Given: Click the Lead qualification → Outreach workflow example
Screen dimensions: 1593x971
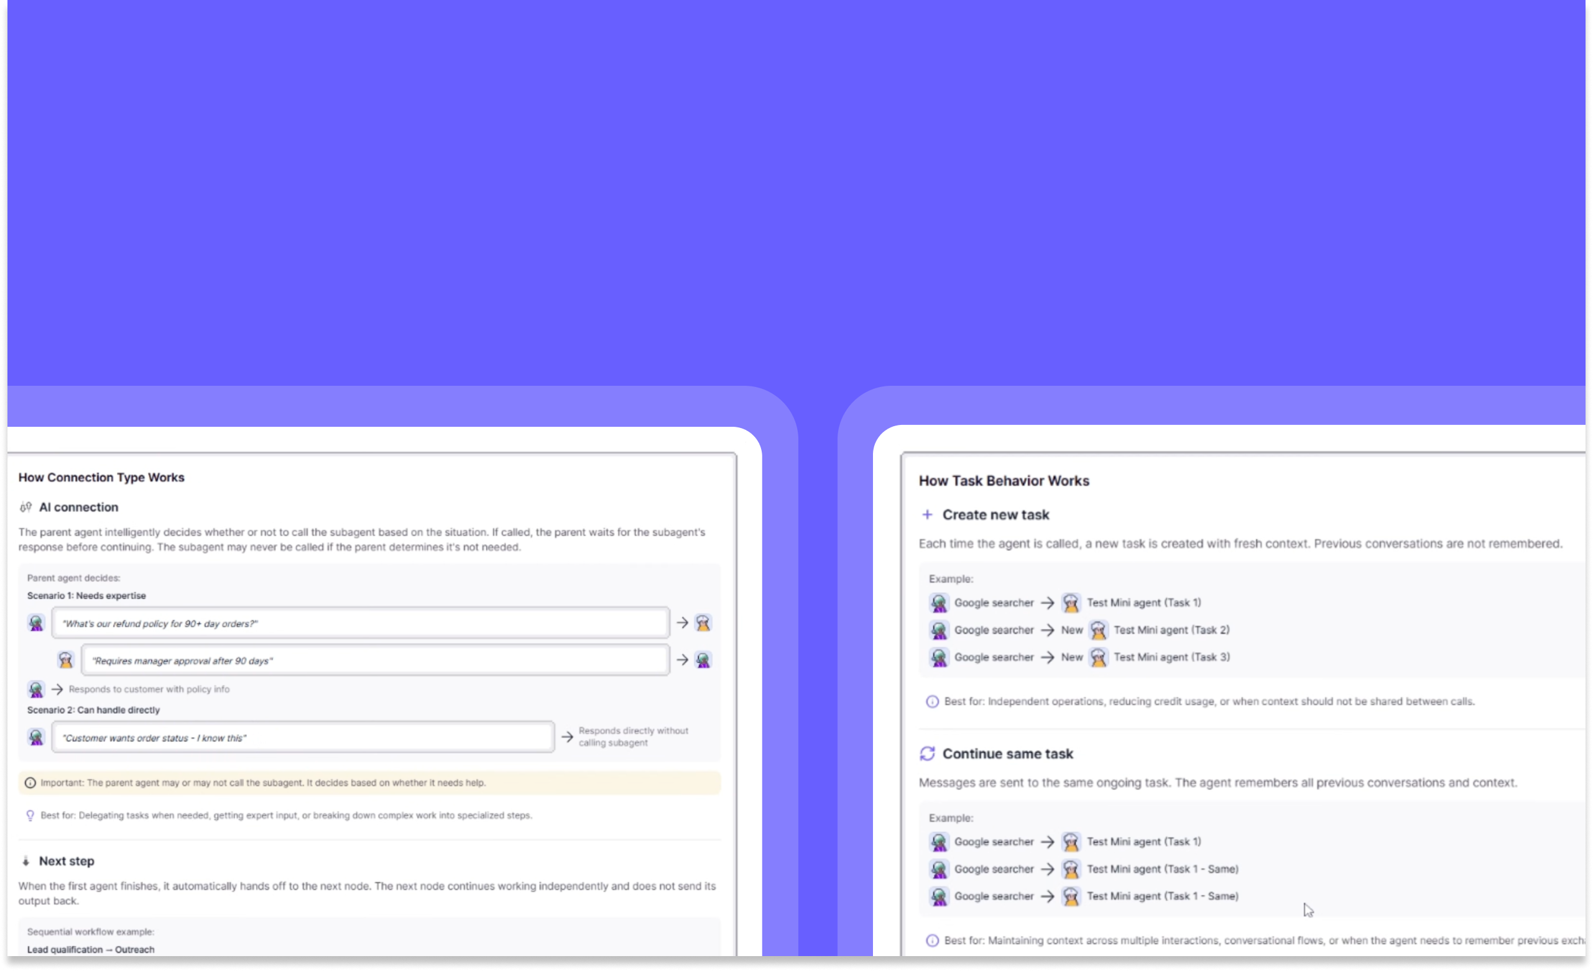Looking at the screenshot, I should (x=91, y=949).
